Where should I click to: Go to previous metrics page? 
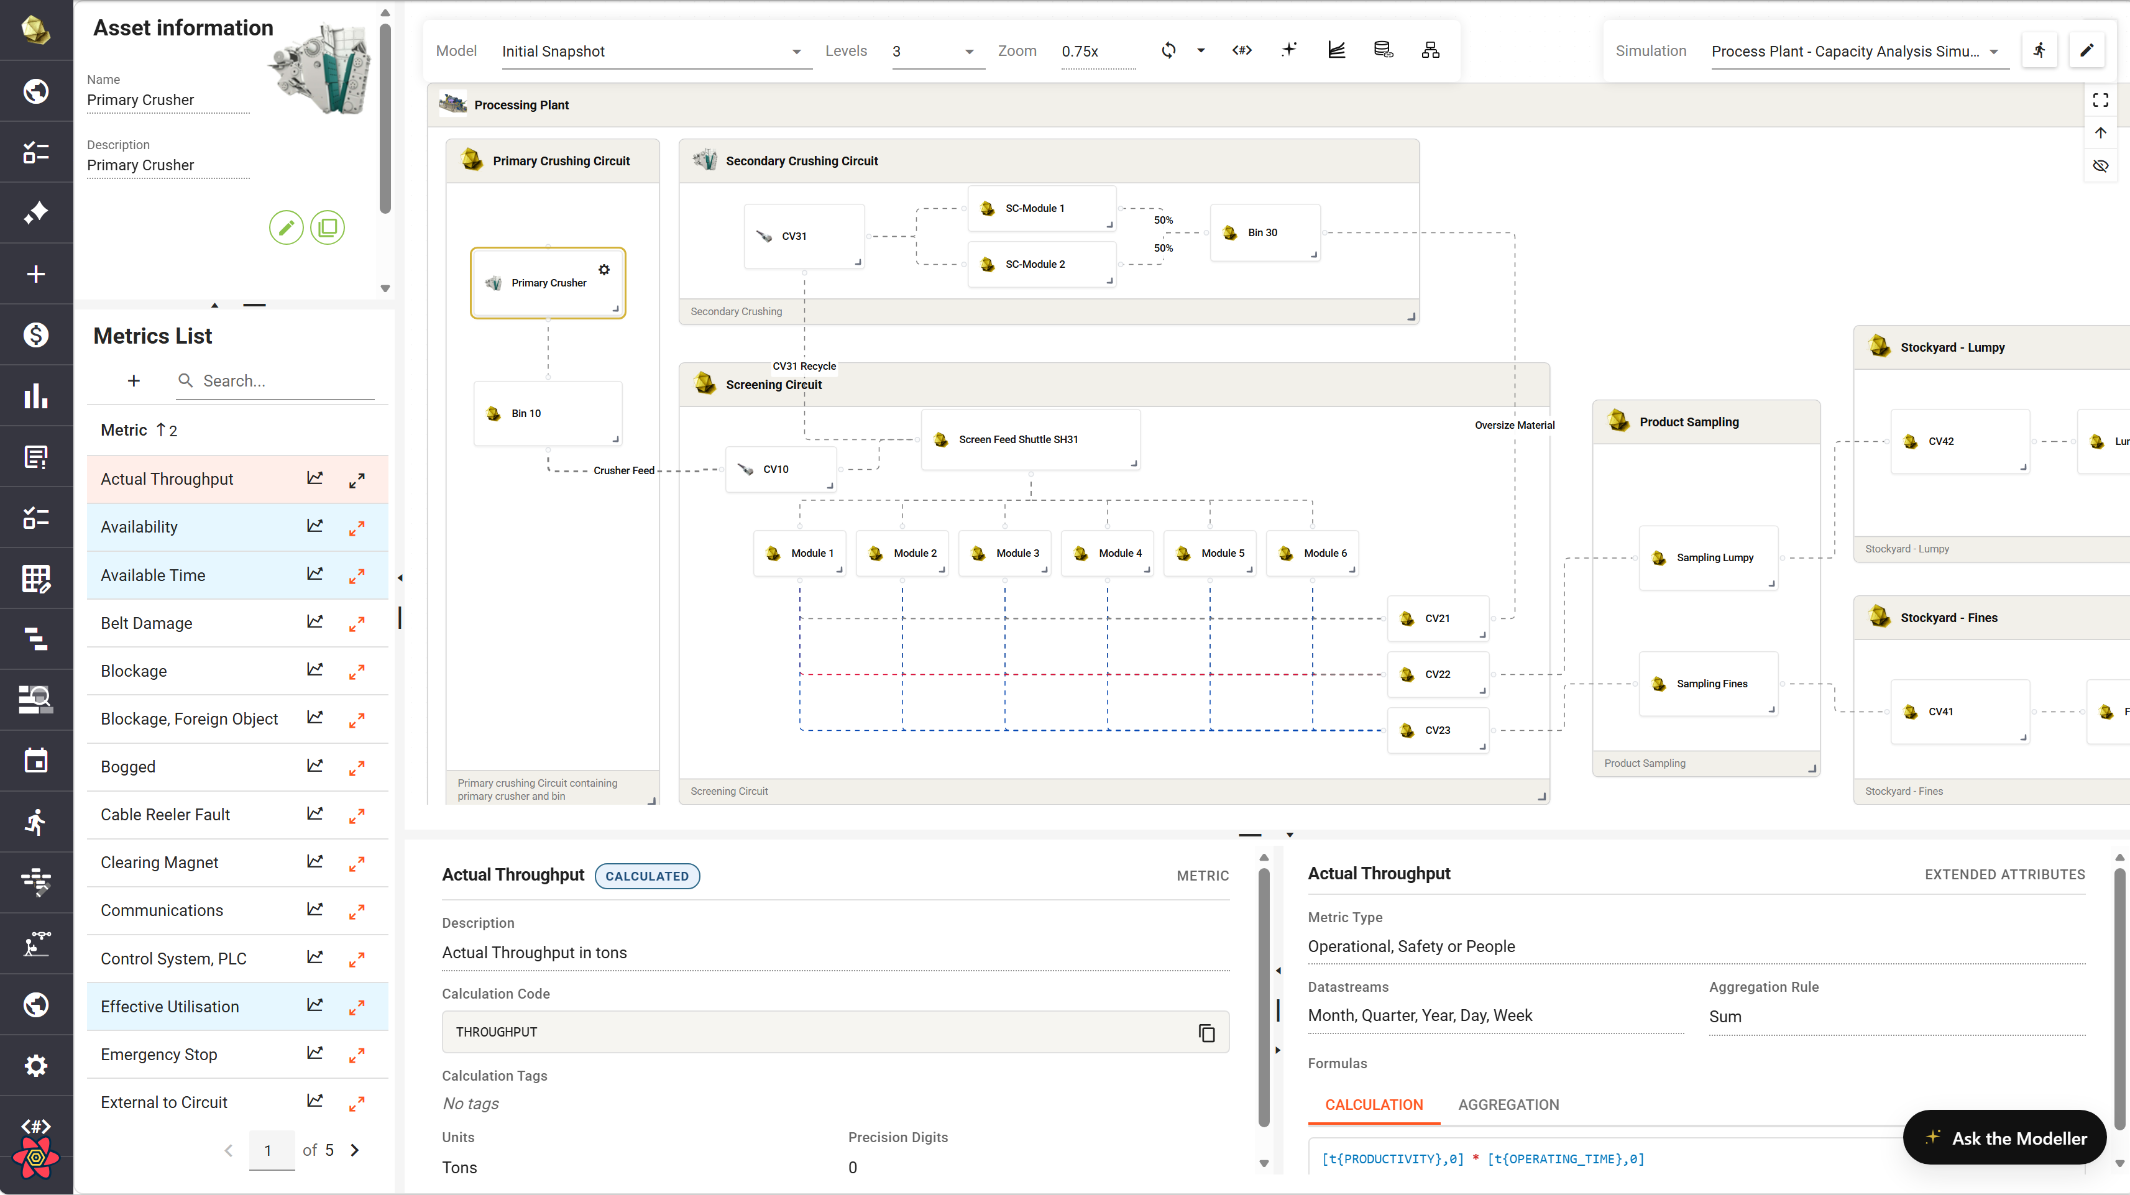229,1150
